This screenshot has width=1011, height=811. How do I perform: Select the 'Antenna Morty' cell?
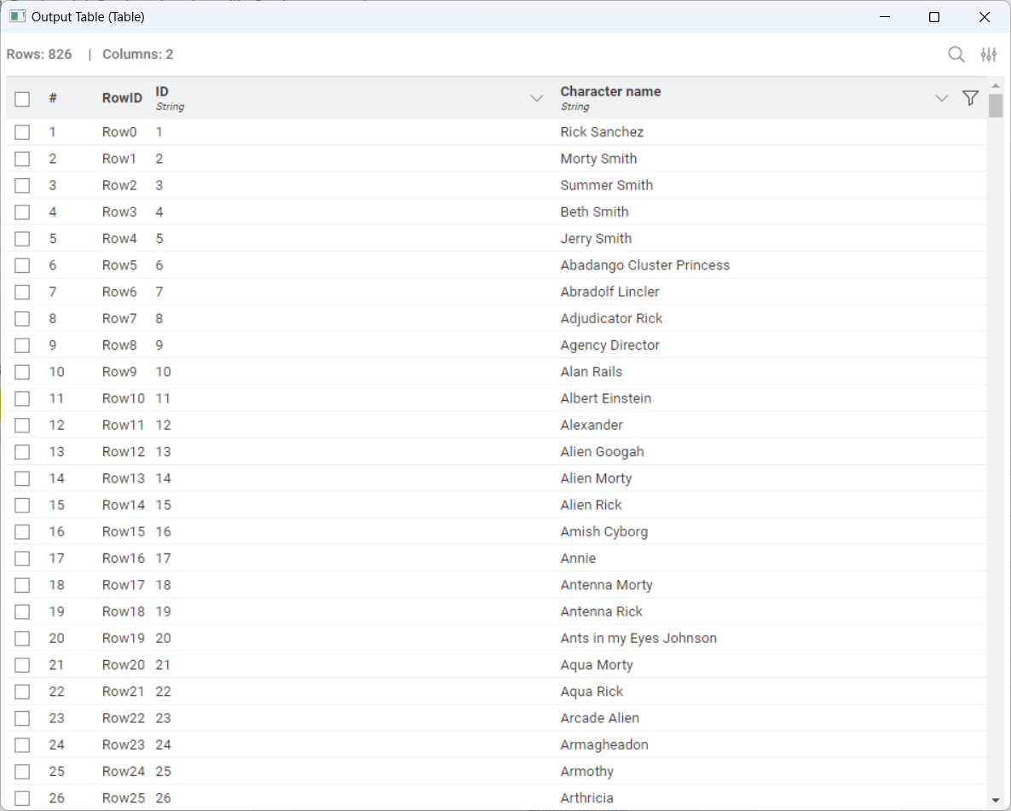pyautogui.click(x=606, y=585)
